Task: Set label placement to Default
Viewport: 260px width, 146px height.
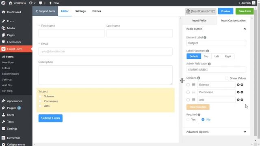Action: point(194,56)
